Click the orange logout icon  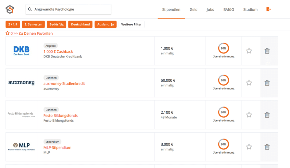coord(269,9)
